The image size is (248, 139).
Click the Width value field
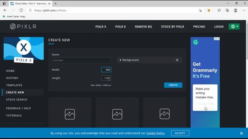tap(106, 69)
